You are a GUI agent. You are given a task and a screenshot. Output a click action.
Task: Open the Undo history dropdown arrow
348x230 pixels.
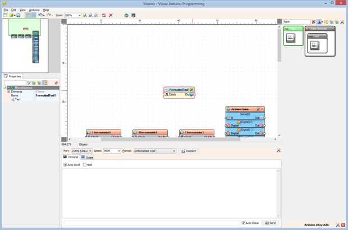pos(44,15)
